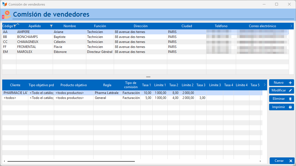Viewport: 296px width, 166px height.
Task: Open the Apellido column filter icon
Action: tap(51, 26)
